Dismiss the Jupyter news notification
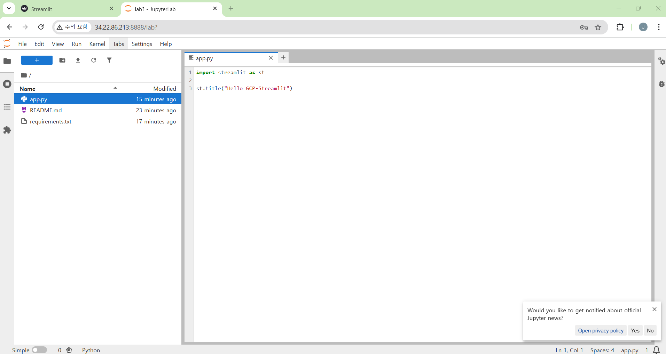This screenshot has width=666, height=354. [655, 309]
